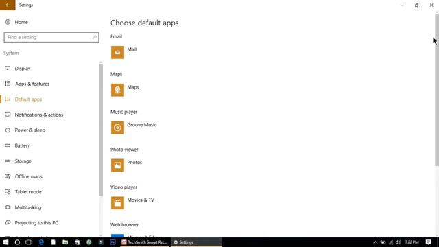This screenshot has width=439, height=247.
Task: Go back using the Settings back arrow
Action: pos(8,5)
